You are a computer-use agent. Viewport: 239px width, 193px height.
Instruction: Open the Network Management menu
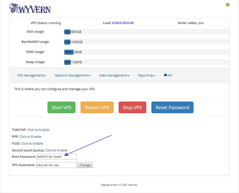pos(72,75)
